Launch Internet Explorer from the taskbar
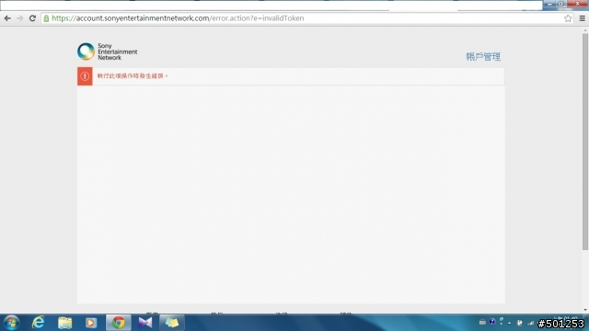This screenshot has height=331, width=589. pos(39,323)
